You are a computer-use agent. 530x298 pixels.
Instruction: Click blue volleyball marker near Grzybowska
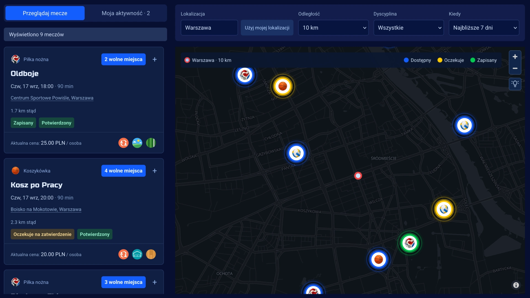pyautogui.click(x=296, y=153)
